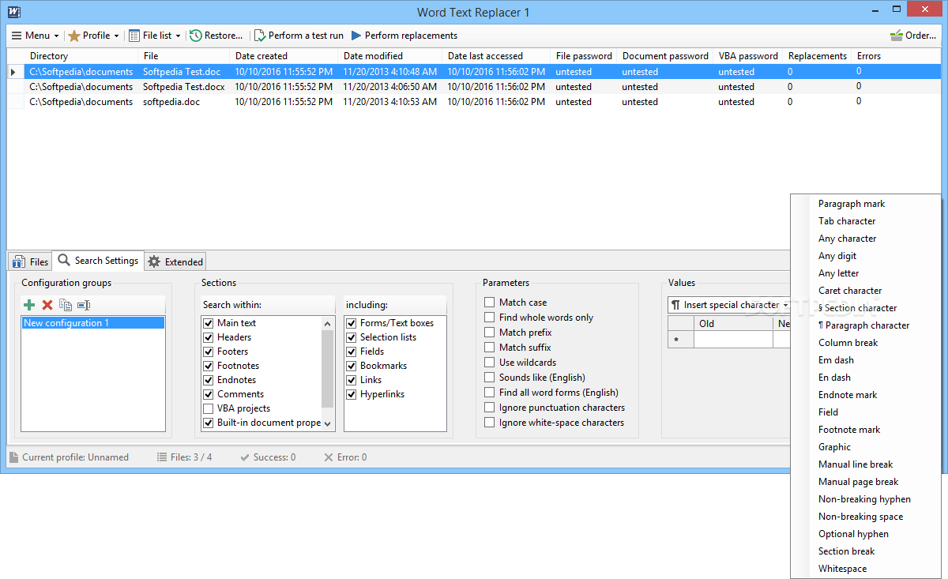Image resolution: width=948 pixels, height=579 pixels.
Task: Click the Order... button
Action: click(x=913, y=36)
